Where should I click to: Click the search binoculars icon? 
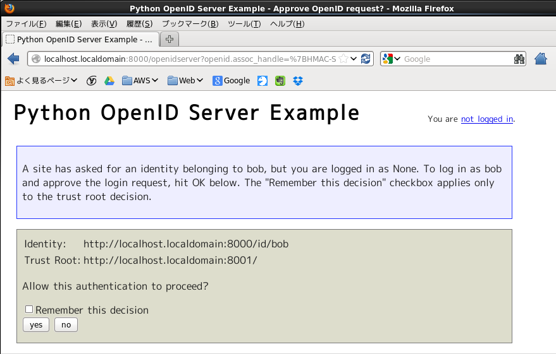(x=519, y=59)
